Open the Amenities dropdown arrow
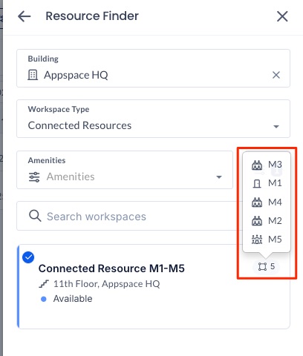303x356 pixels. pos(219,177)
